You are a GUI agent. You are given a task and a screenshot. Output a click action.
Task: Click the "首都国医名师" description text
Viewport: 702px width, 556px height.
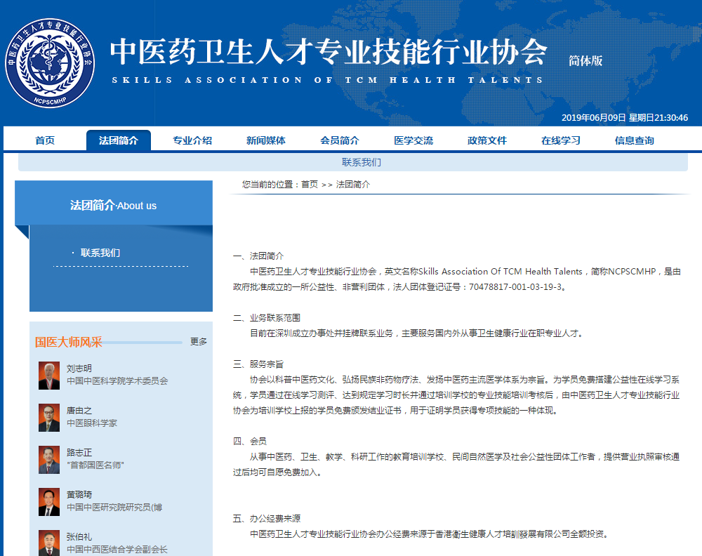point(95,465)
